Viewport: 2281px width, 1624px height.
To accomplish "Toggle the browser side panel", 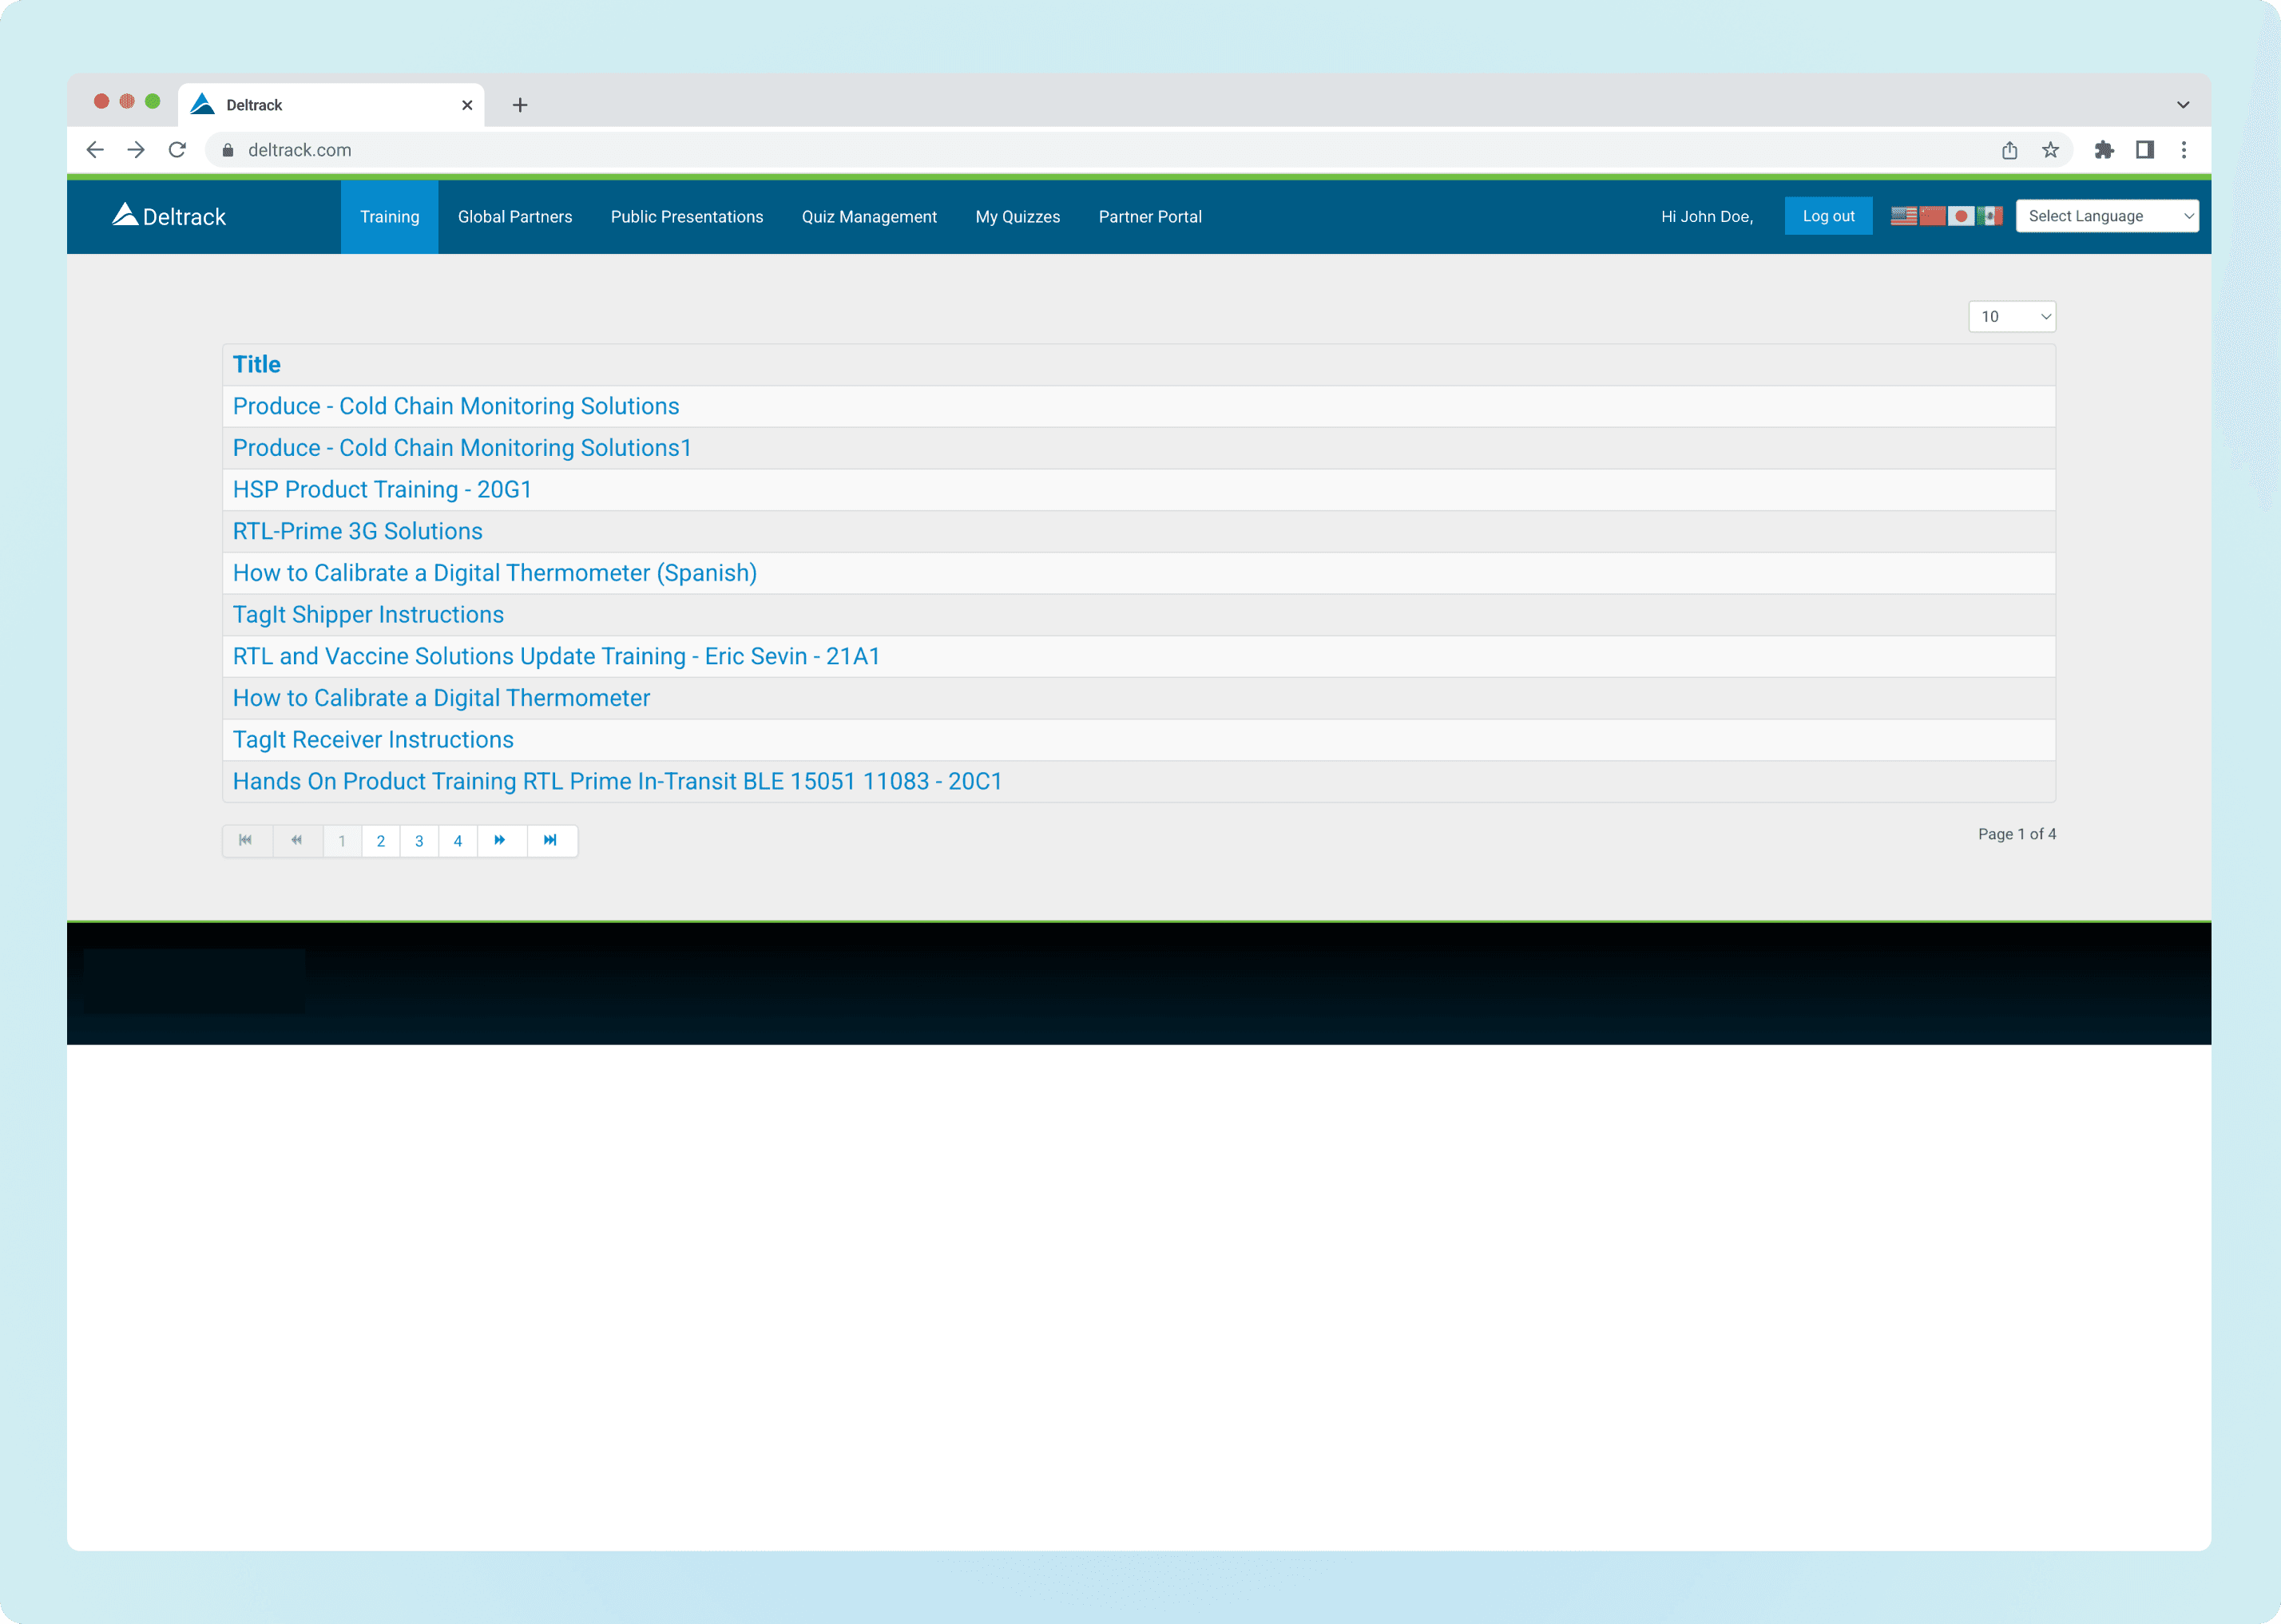I will click(2145, 150).
